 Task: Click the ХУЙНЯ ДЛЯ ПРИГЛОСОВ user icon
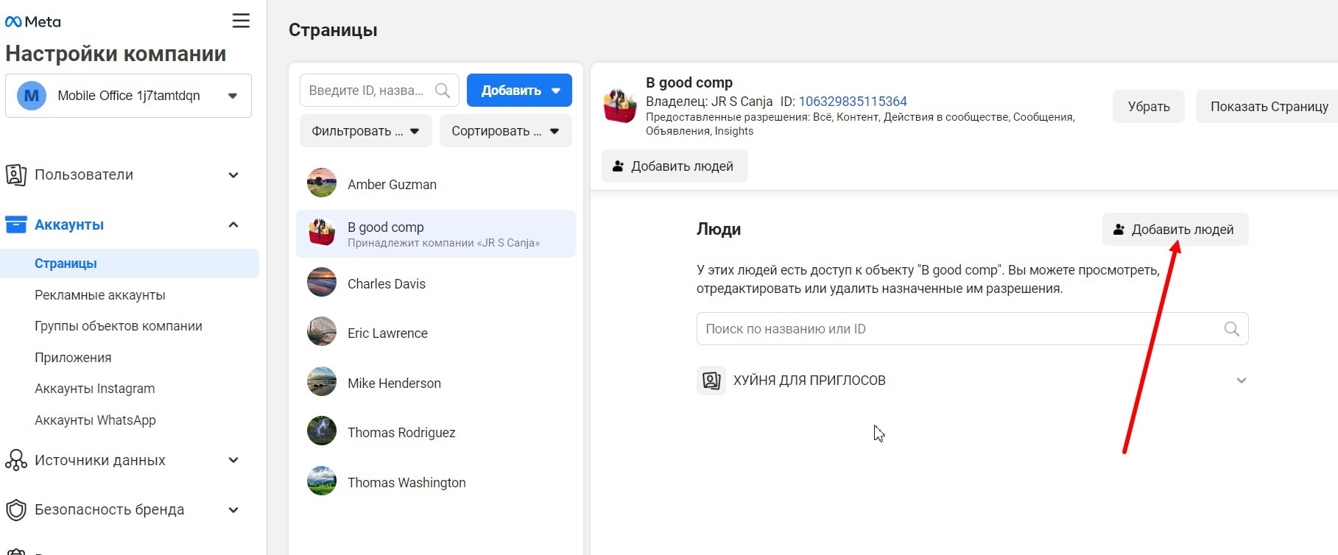point(711,381)
